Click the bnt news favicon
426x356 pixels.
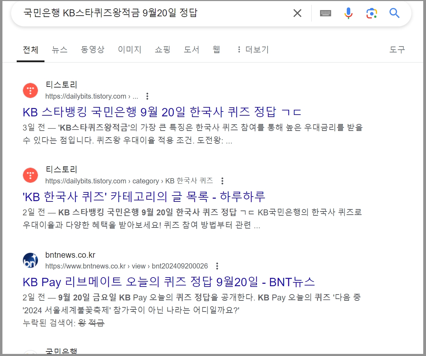click(x=31, y=260)
